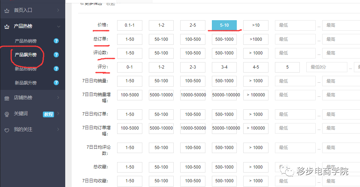Click the shop icon beside 店铺热榜
Screen dimensions: 360x187
[x=7, y=98]
